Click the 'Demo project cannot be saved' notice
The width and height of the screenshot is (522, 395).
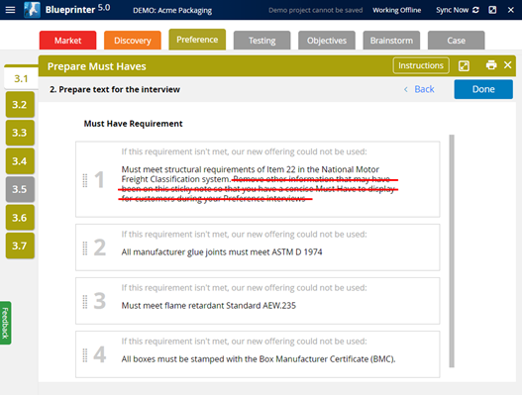point(316,10)
